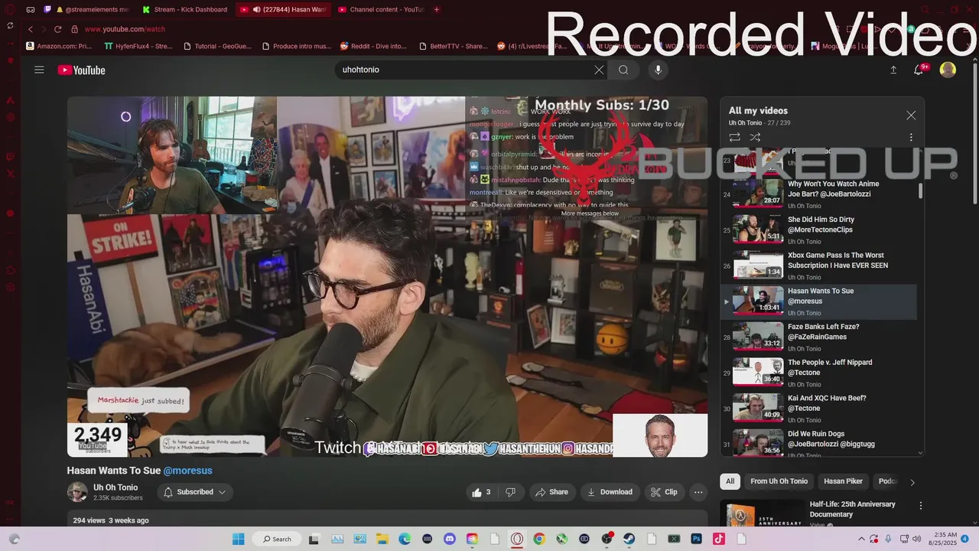Play Kai And XQC Have Beef? item
Screen dimensions: 979x551
[818, 409]
